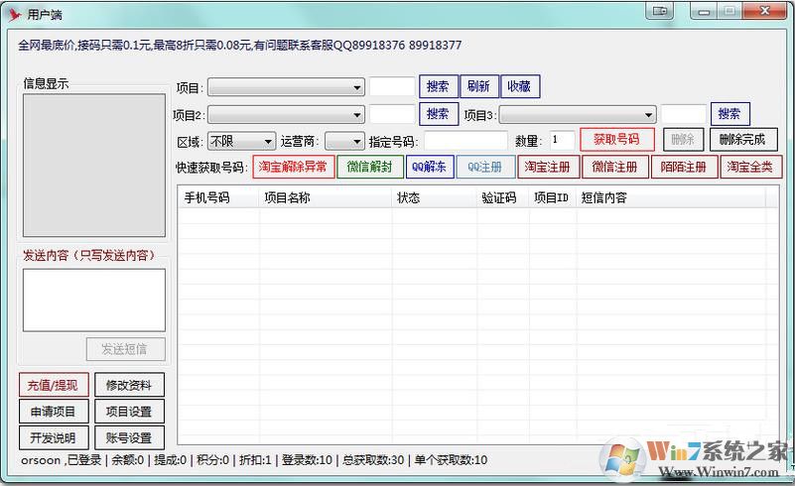The height and width of the screenshot is (486, 795).
Task: Click the 验证码 column header
Action: pyautogui.click(x=503, y=197)
